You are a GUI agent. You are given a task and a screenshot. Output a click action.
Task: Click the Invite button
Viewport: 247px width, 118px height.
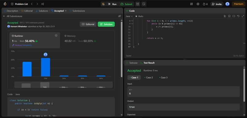tap(217, 4)
